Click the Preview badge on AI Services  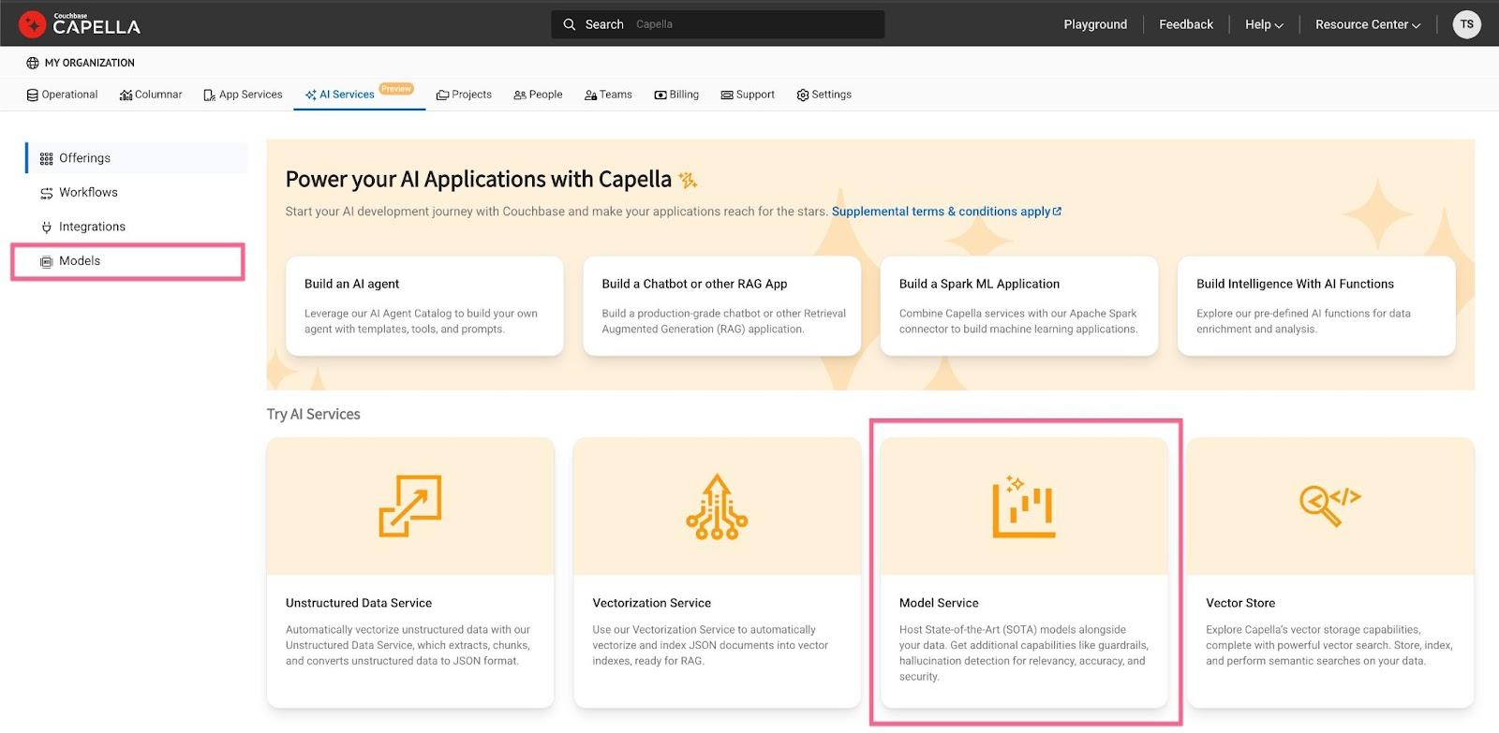click(x=396, y=89)
